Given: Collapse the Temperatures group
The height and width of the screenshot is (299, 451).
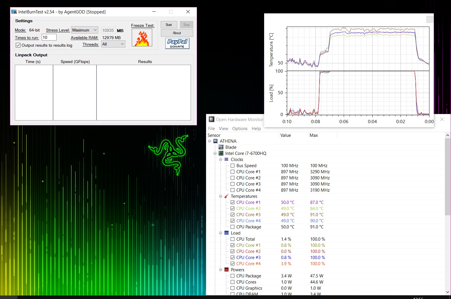Looking at the screenshot, I should click(x=221, y=196).
